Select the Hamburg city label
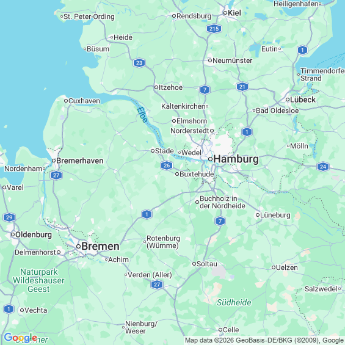This screenshot has height=345, width=345. coord(236,159)
